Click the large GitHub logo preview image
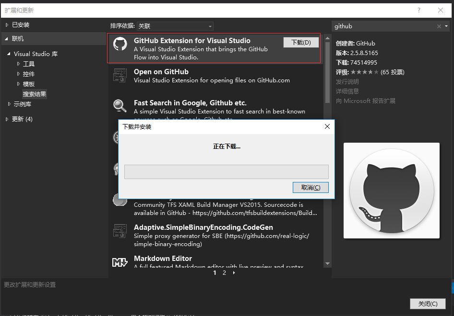This screenshot has width=454, height=316. tap(392, 191)
